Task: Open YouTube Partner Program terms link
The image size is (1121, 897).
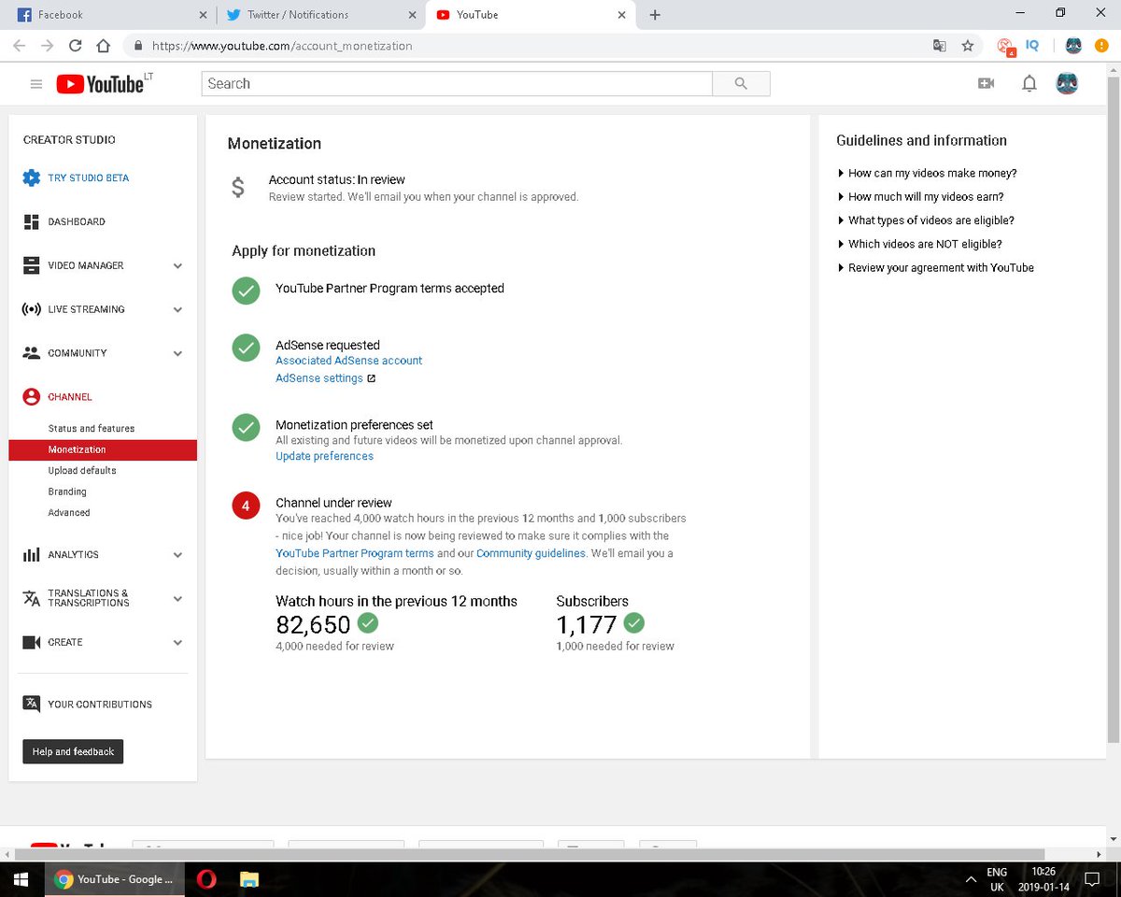Action: (355, 553)
